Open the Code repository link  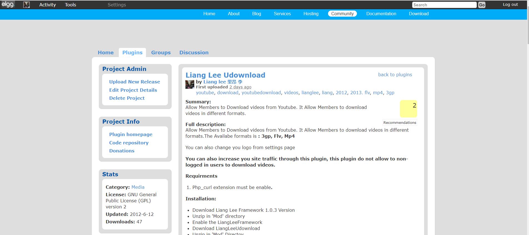[129, 143]
